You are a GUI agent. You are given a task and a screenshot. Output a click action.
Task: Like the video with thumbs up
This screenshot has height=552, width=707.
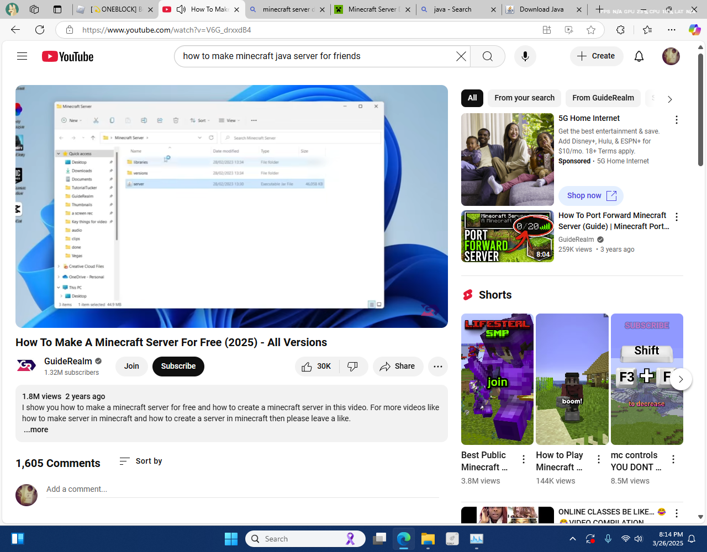pyautogui.click(x=316, y=367)
